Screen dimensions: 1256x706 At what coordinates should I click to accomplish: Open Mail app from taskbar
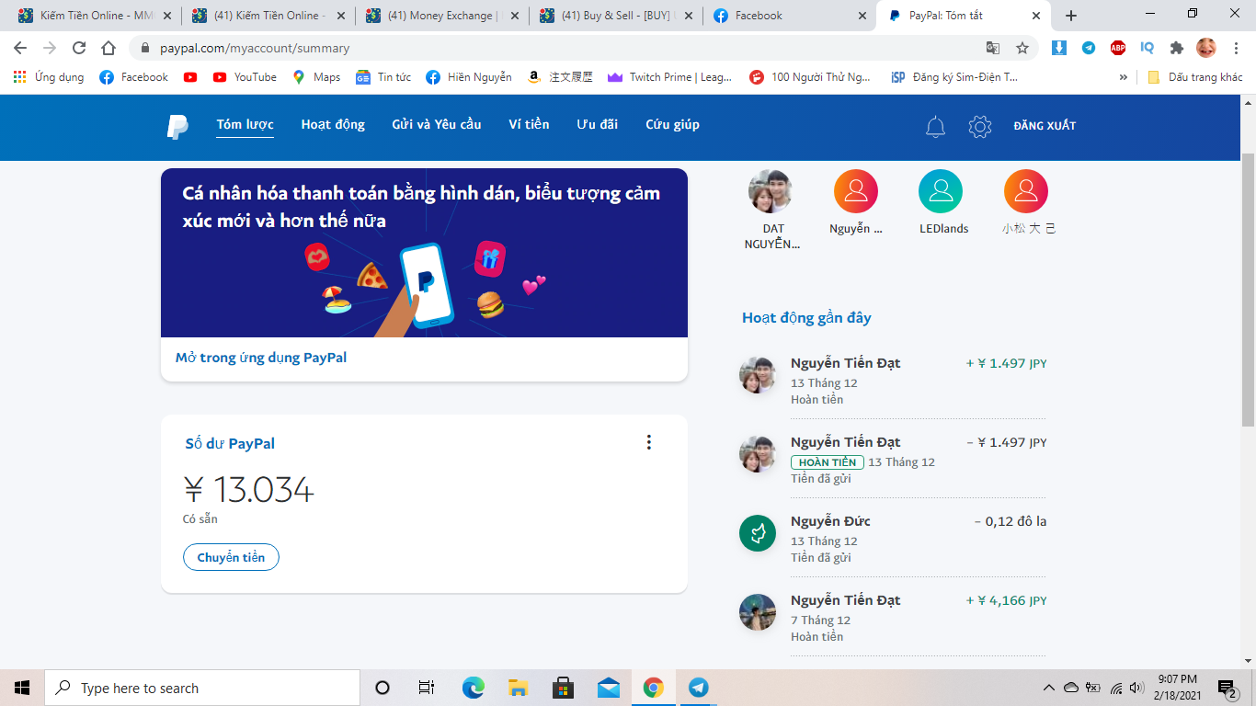coord(608,688)
